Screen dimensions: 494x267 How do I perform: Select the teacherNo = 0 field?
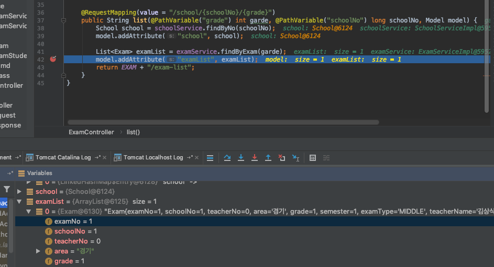pos(255,241)
